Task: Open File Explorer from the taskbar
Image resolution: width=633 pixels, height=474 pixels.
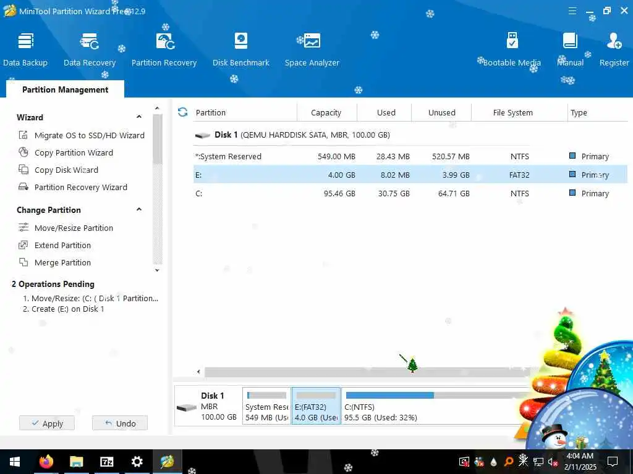Action: click(76, 462)
